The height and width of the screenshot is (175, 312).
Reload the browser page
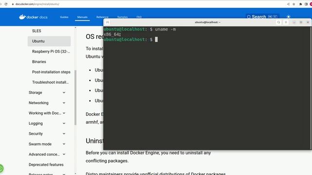[6, 4]
